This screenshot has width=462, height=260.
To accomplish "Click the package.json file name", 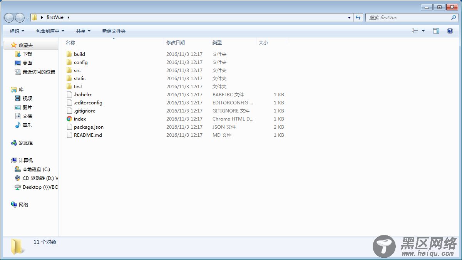I will click(89, 127).
